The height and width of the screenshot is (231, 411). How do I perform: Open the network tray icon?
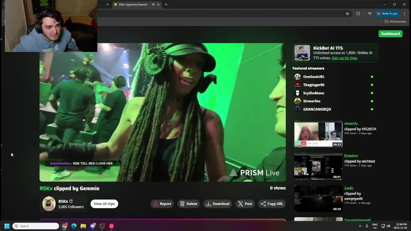click(383, 226)
